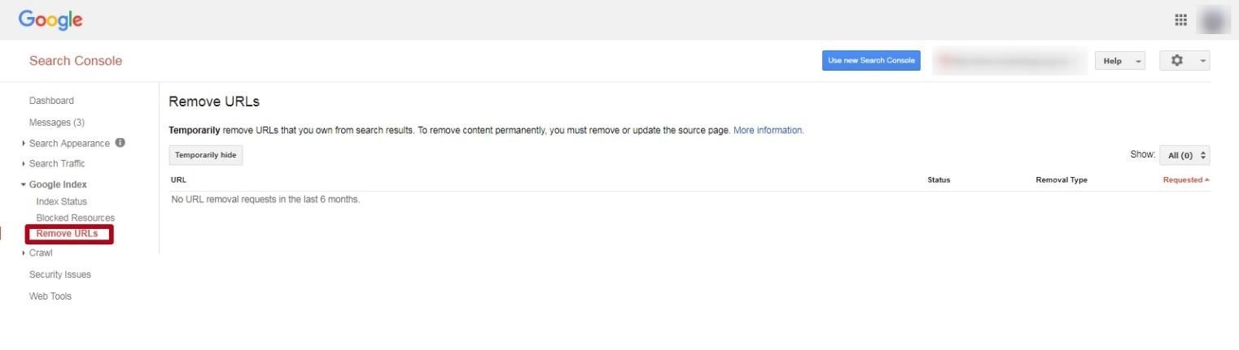Click the Removal Type column header
1239x350 pixels.
point(1062,180)
